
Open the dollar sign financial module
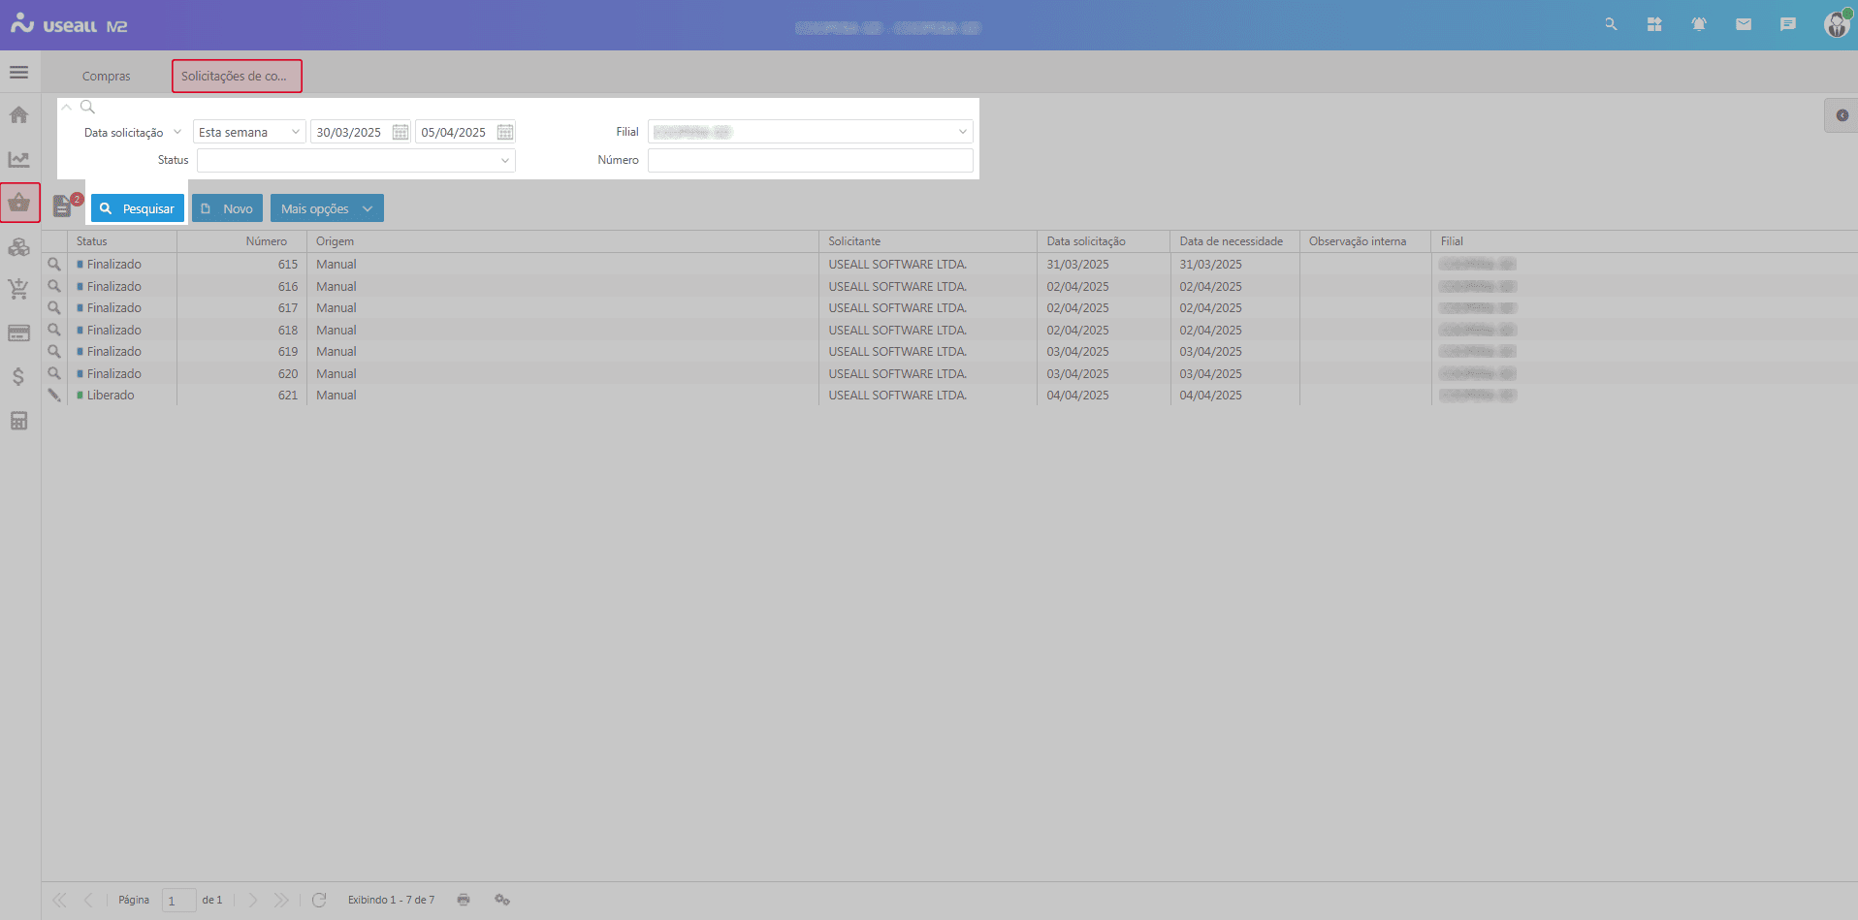click(18, 376)
